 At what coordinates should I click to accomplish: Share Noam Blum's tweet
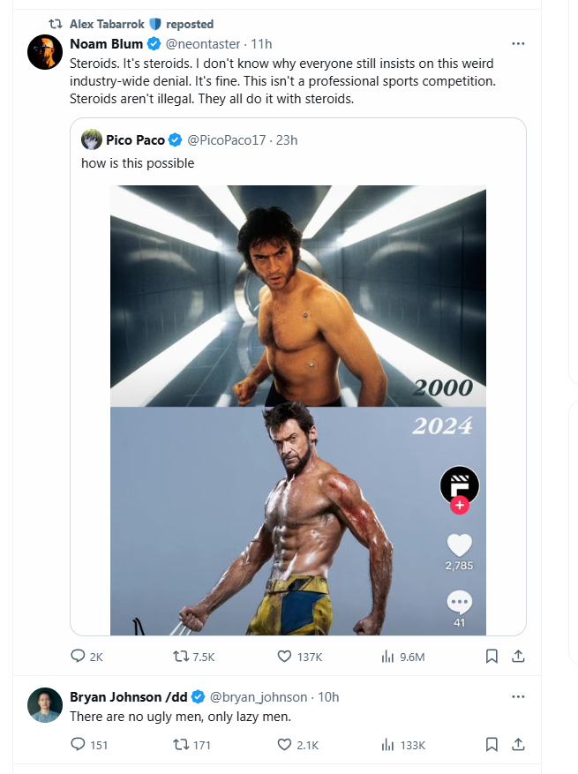point(519,656)
